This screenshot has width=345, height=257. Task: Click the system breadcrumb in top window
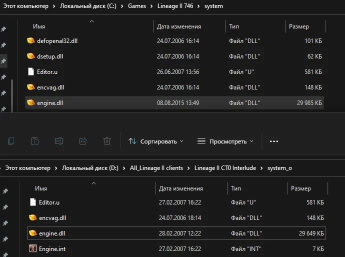[x=213, y=6]
